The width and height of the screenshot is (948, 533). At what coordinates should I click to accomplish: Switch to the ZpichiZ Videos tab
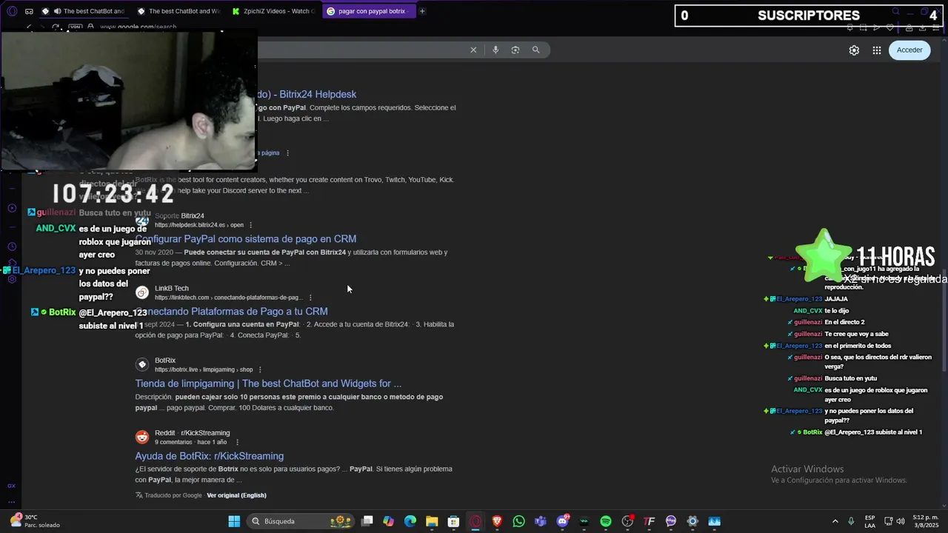[273, 11]
